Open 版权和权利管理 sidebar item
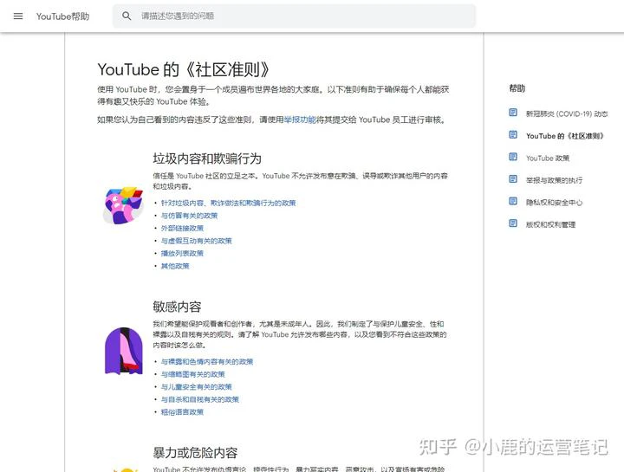624x472 pixels. (551, 224)
